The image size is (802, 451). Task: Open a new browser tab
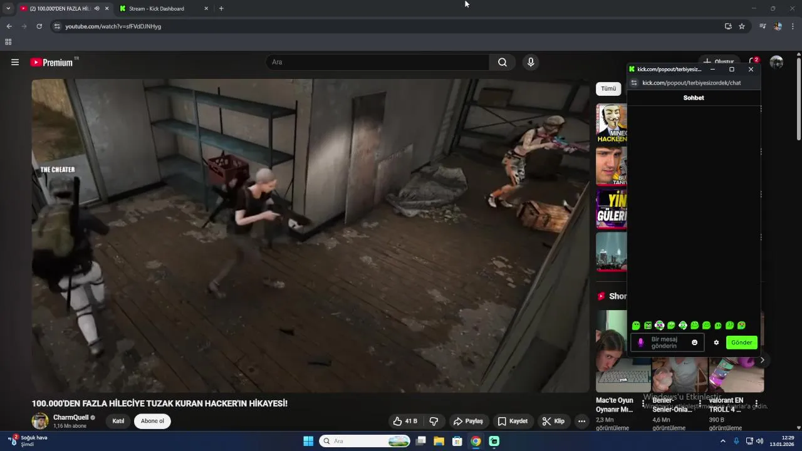pyautogui.click(x=221, y=9)
